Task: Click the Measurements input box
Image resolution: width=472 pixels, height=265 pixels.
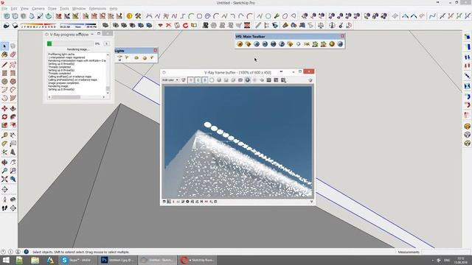Action: pyautogui.click(x=445, y=252)
